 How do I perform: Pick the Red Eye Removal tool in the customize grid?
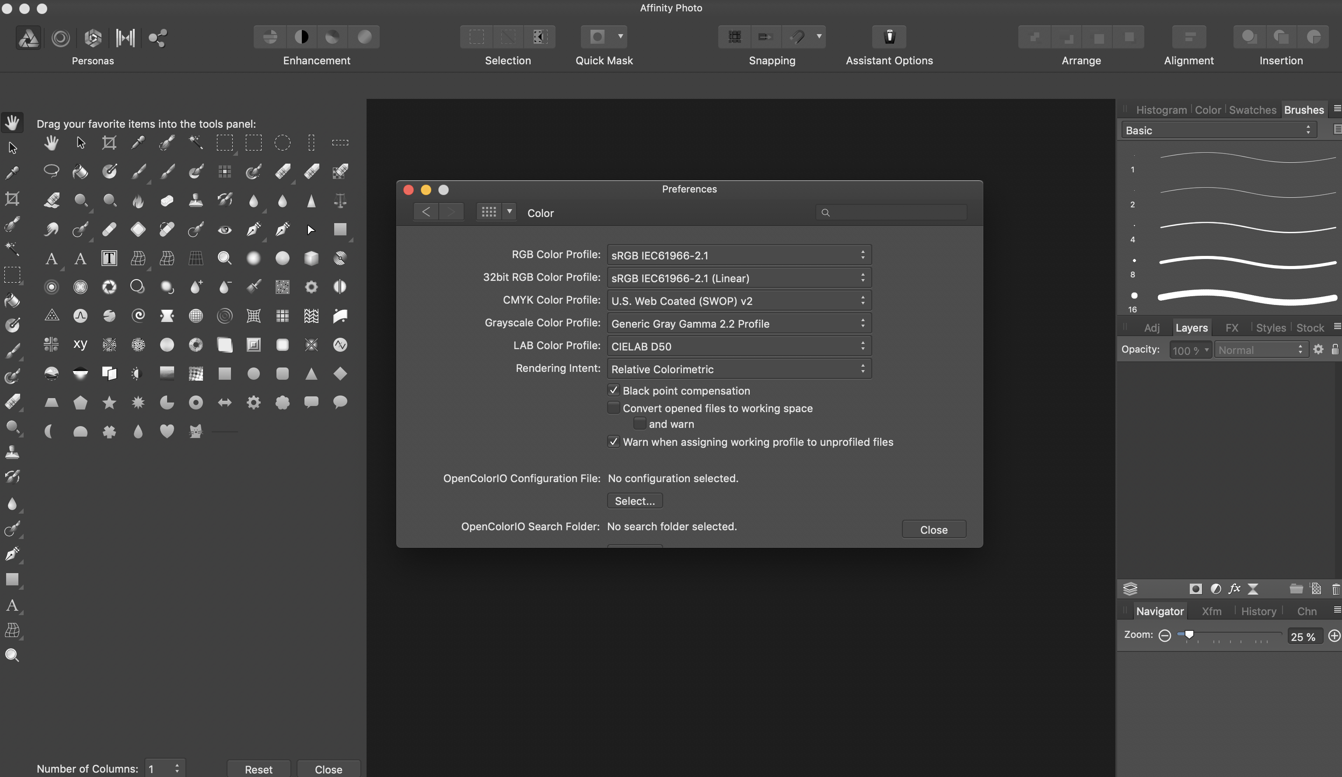pyautogui.click(x=225, y=230)
